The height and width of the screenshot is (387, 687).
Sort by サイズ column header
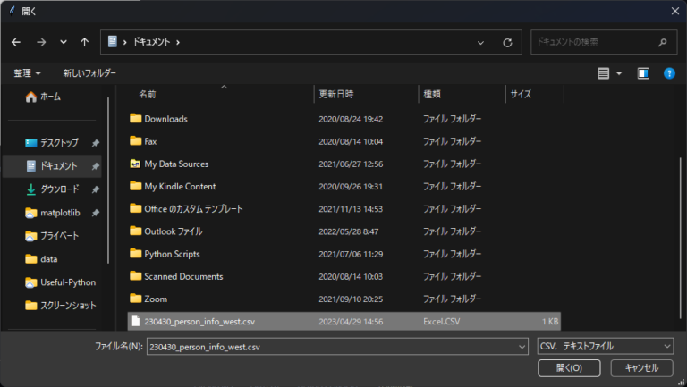tap(521, 94)
